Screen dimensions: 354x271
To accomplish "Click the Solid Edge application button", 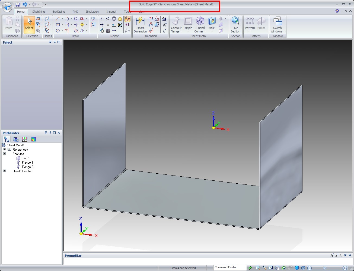I will (7, 7).
